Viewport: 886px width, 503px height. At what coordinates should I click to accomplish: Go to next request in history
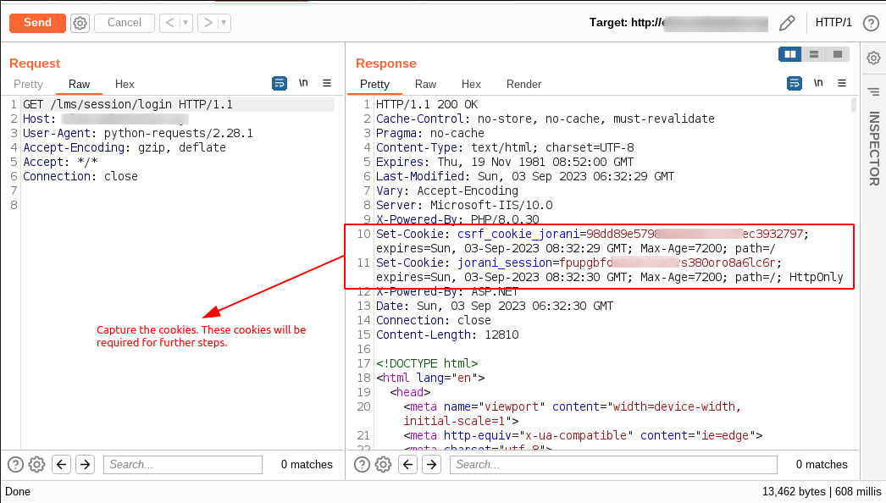[x=208, y=23]
